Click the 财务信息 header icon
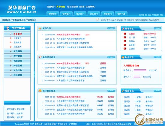Viewport: 165px width, 126px height. (x=123, y=57)
